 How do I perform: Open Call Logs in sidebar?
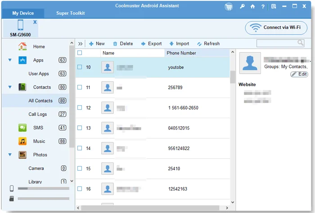(37, 114)
